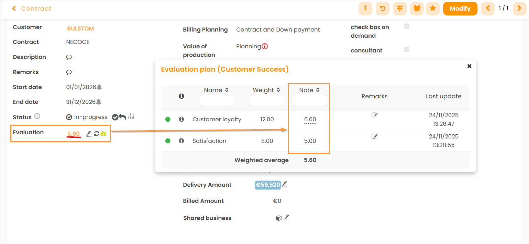Click the Name filter input field

[x=217, y=101]
